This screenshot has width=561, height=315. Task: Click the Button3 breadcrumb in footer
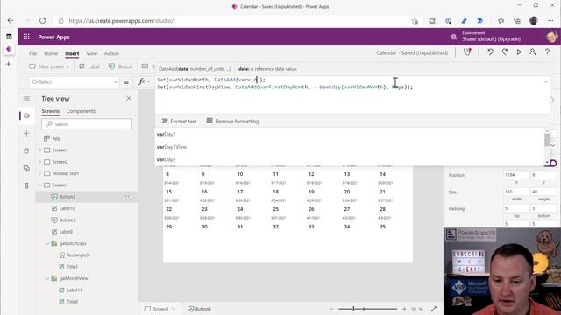(200, 309)
